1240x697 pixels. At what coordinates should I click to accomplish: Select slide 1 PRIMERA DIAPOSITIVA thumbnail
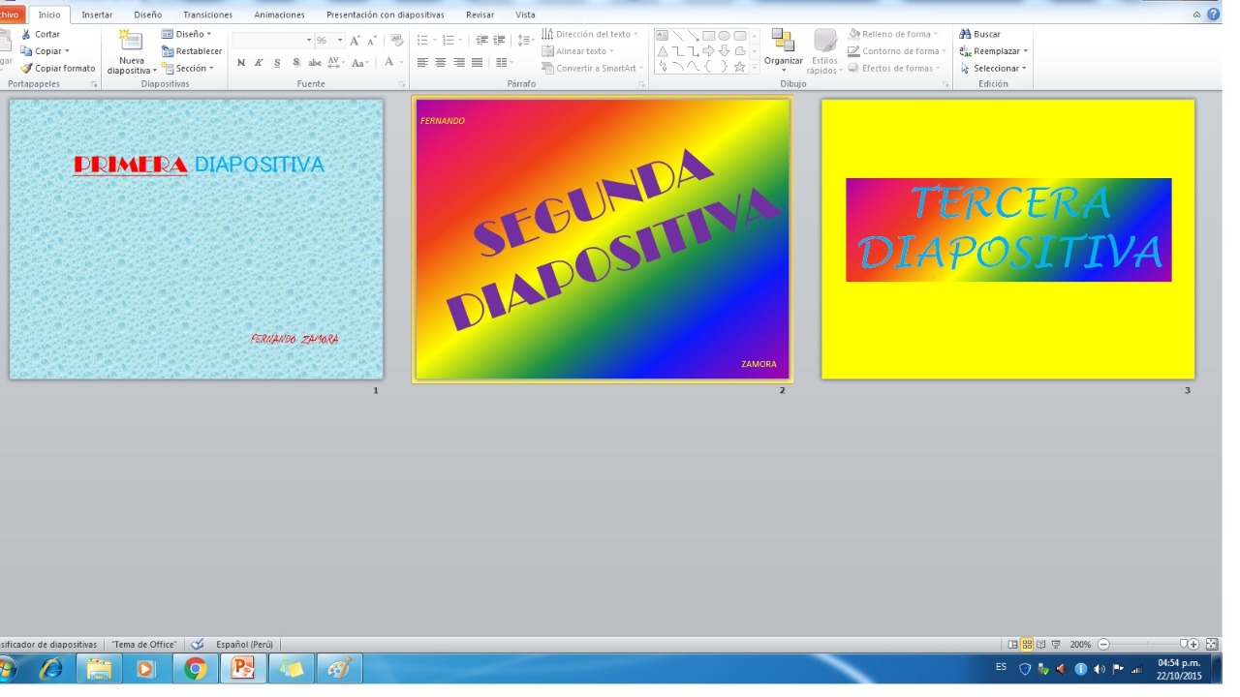197,239
